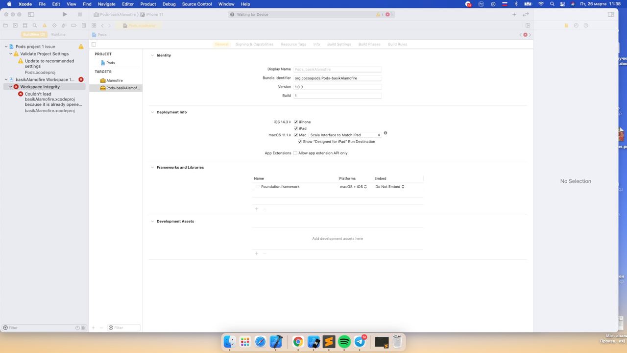Collapse Validate Project Settings group
Viewport: 627px width, 353px height.
click(x=11, y=54)
